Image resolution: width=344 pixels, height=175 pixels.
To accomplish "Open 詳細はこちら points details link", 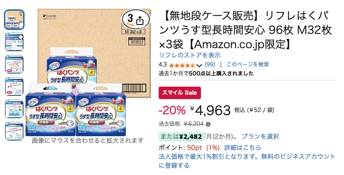I will [x=243, y=147].
